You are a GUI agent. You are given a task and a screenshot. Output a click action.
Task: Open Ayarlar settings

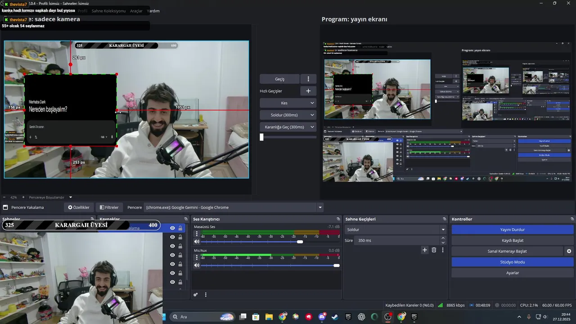click(513, 273)
